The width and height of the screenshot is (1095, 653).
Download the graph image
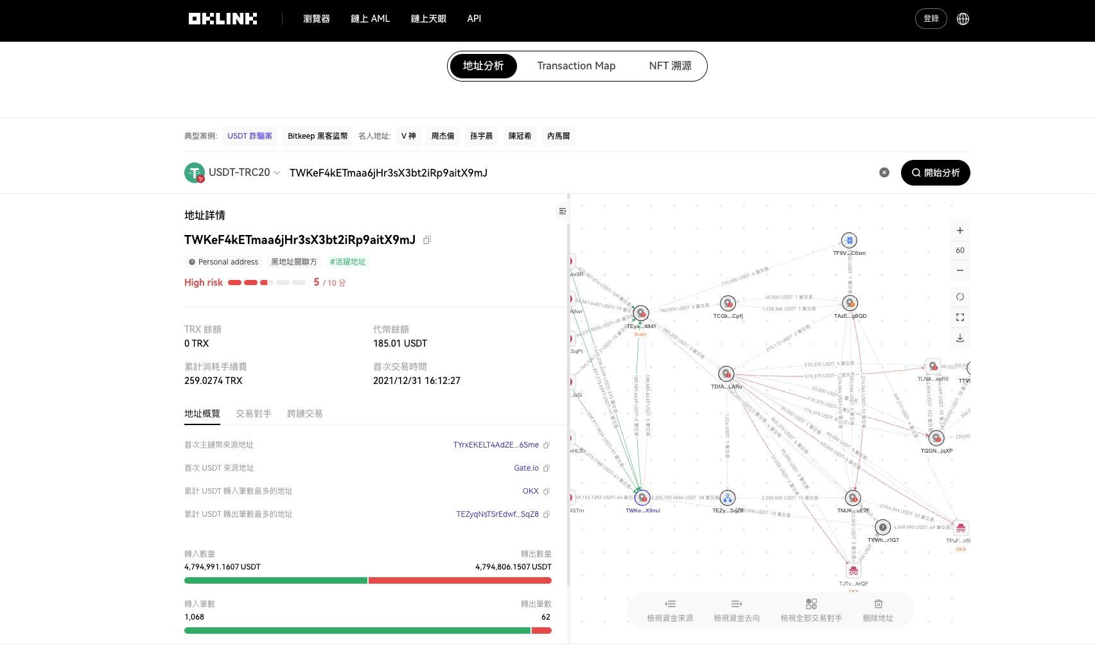pyautogui.click(x=960, y=338)
